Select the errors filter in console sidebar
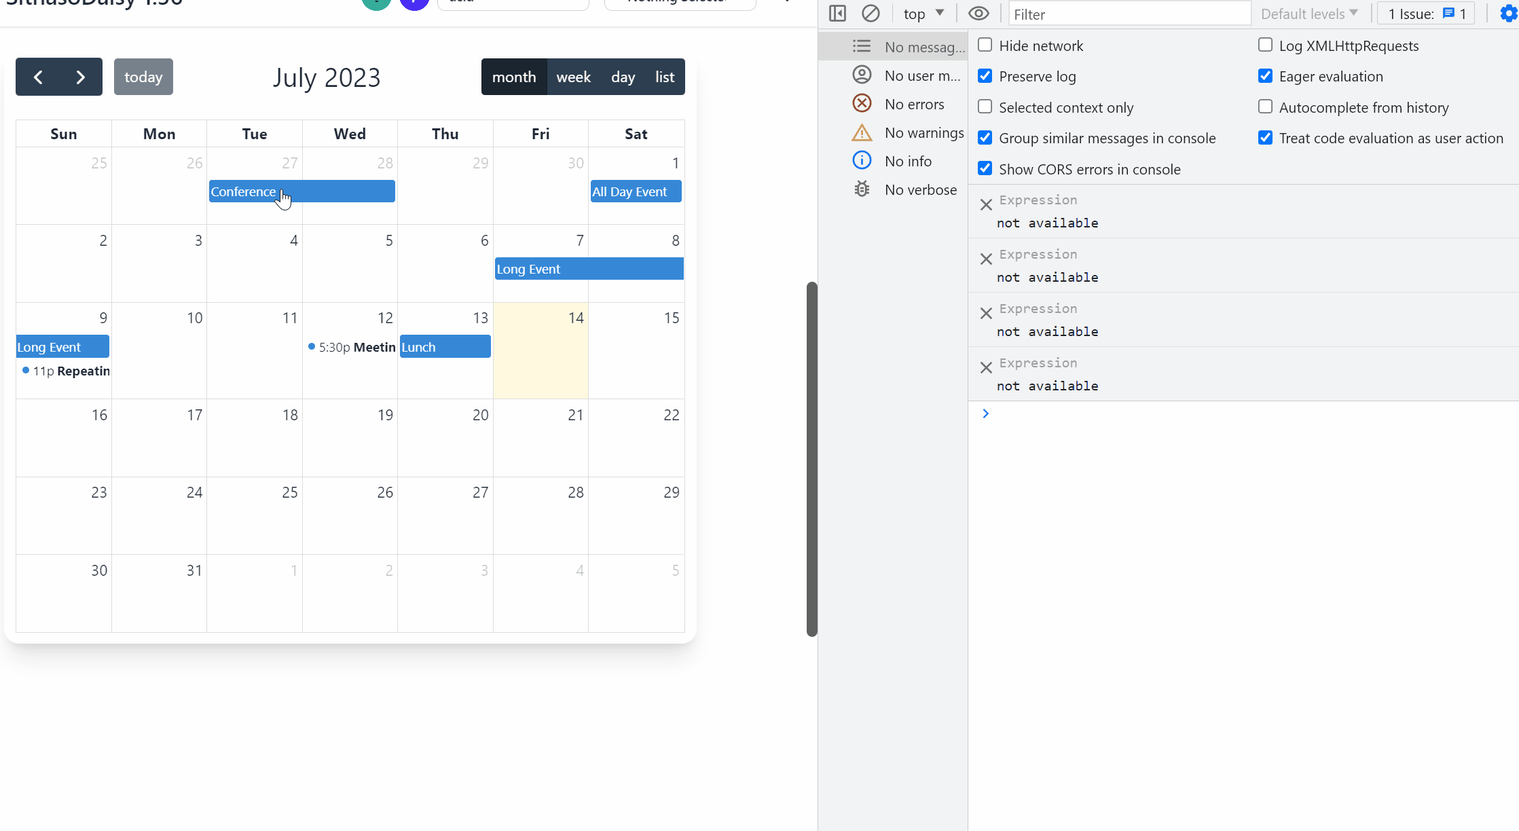This screenshot has width=1519, height=831. click(861, 103)
